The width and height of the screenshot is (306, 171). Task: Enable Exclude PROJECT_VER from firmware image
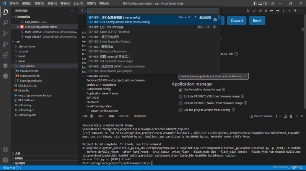180,96
